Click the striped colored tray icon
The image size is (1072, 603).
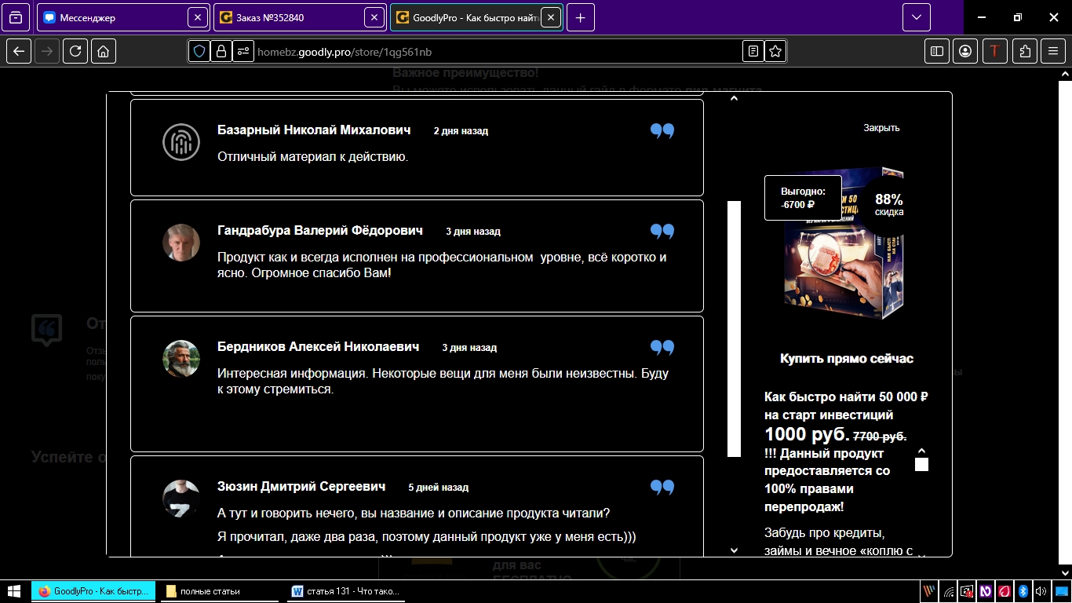[x=929, y=591]
